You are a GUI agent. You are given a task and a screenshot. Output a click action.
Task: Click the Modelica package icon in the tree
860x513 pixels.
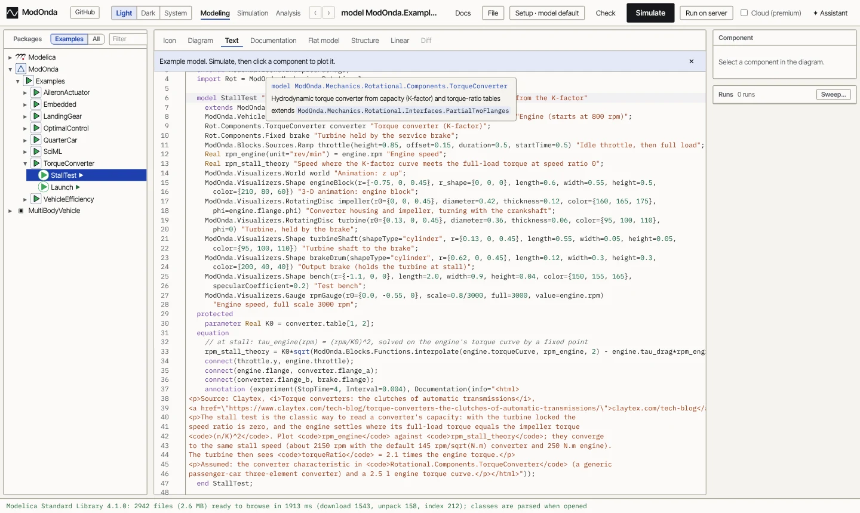[21, 57]
